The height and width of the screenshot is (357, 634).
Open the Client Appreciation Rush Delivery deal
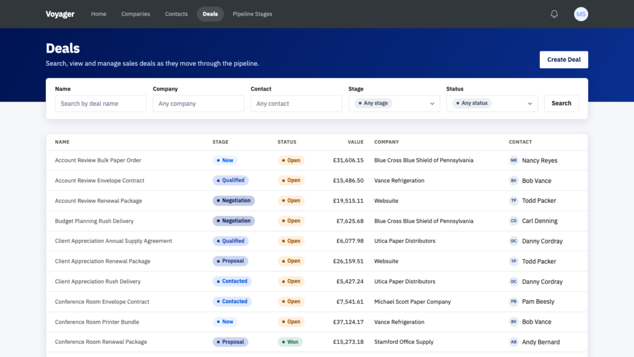click(98, 281)
